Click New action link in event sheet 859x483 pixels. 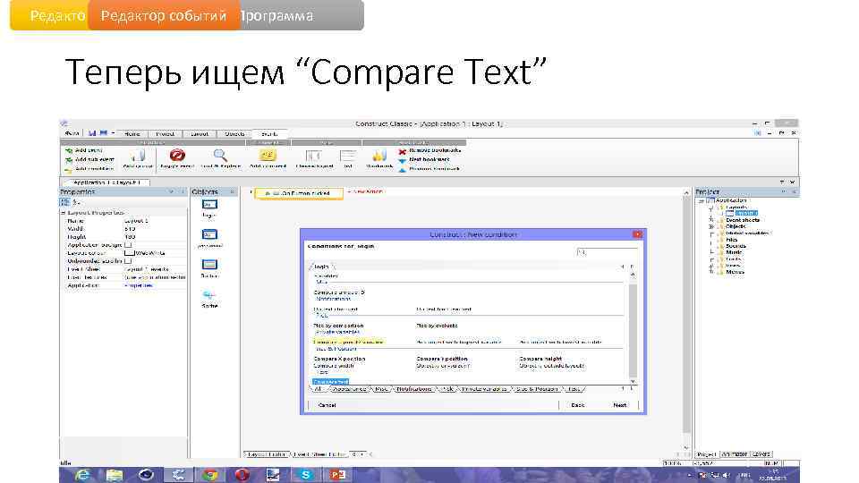[x=365, y=191]
